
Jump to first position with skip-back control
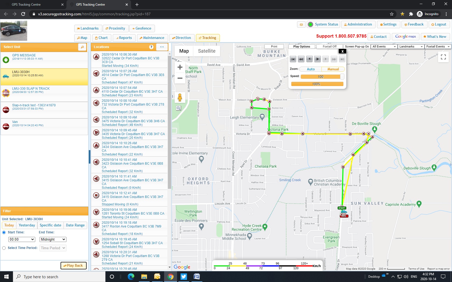[293, 59]
